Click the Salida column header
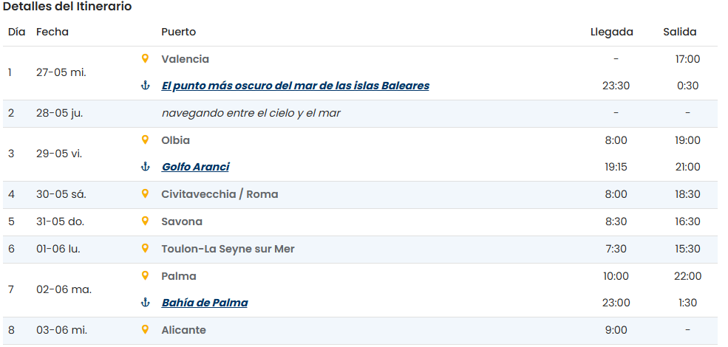The image size is (728, 347). (679, 32)
